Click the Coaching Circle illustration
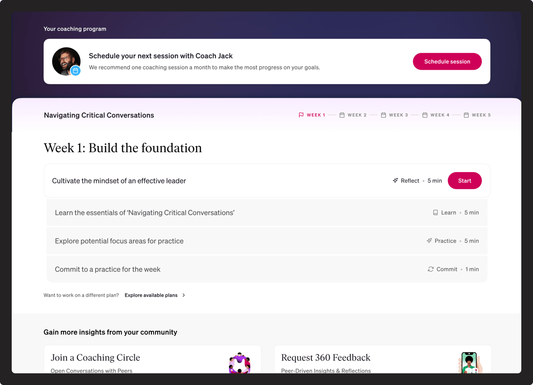 click(x=240, y=363)
